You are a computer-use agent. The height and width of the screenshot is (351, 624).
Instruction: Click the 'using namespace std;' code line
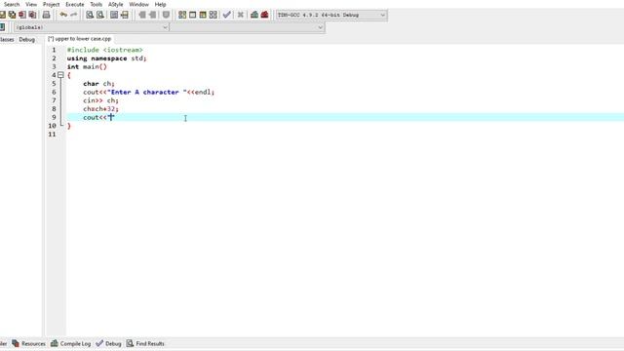pos(106,58)
